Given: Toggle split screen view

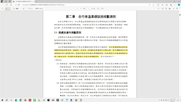Looking at the screenshot, I should tap(158, 5).
